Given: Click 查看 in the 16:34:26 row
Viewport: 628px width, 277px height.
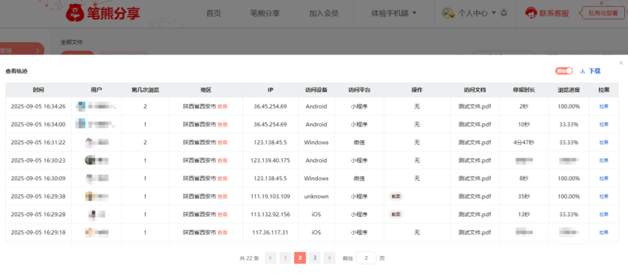Looking at the screenshot, I should (223, 107).
